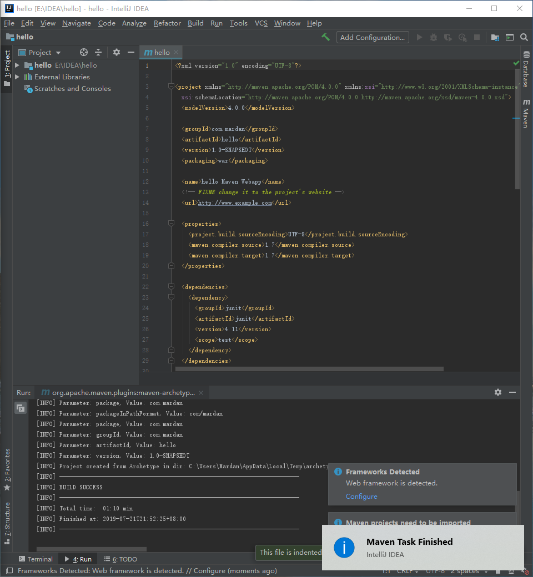Open Search Everywhere magnifier icon
Screen dimensions: 533x577
pyautogui.click(x=524, y=37)
